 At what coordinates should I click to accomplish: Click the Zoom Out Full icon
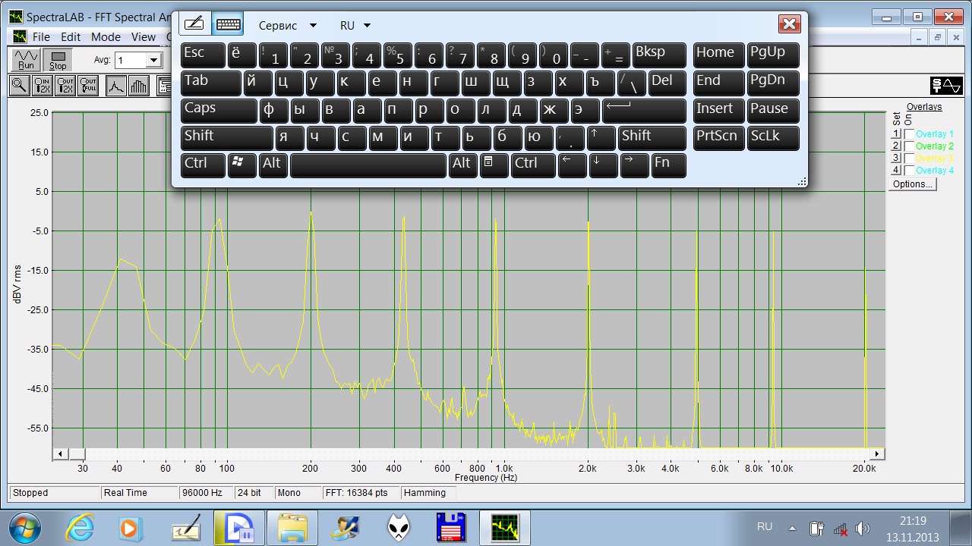(x=89, y=86)
